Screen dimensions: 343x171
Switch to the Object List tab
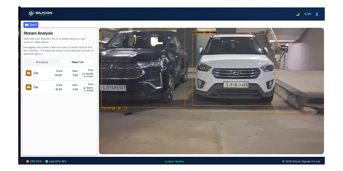coord(78,62)
